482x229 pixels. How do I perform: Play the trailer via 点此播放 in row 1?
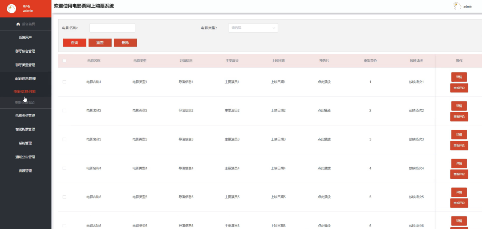tap(324, 82)
